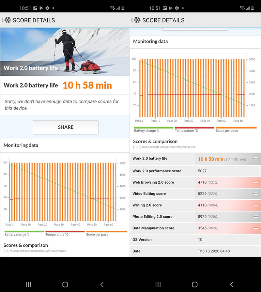Tap the Photo Editing 2.0 score value 8929

pos(202,217)
